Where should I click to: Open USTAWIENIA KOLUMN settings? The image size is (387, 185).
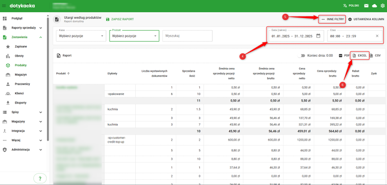366,19
